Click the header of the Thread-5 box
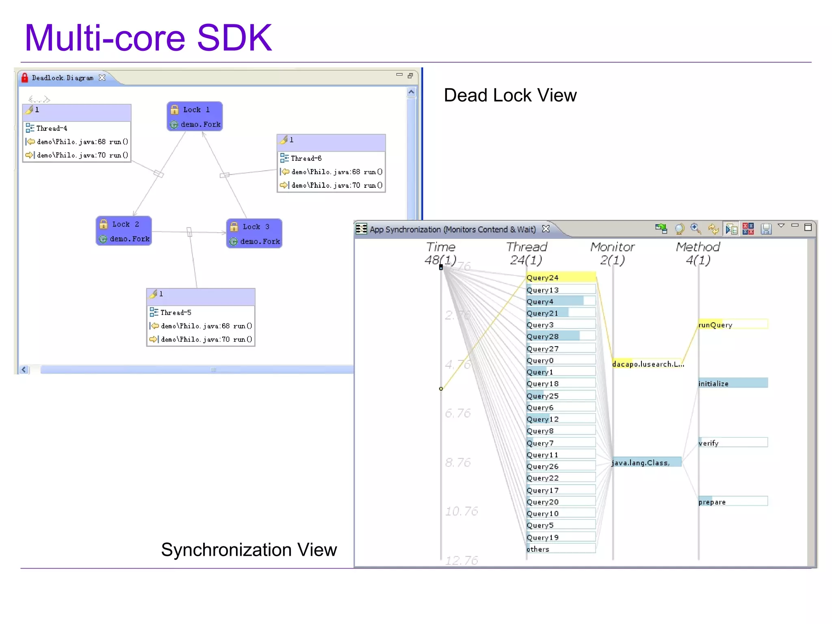This screenshot has width=832, height=624. coord(201,297)
